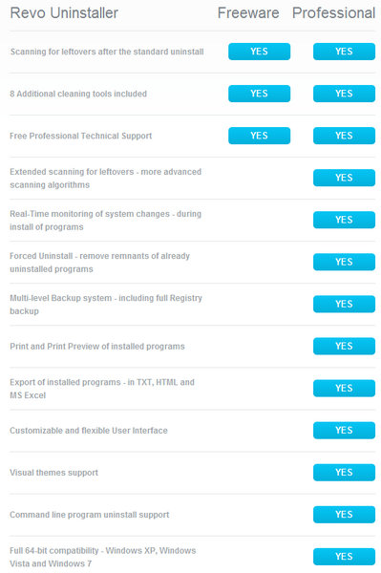Click Professional YES for 8 cleaning tools
This screenshot has width=381, height=573.
[x=344, y=94]
